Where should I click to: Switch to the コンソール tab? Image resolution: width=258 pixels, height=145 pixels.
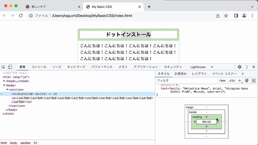pos(39,67)
